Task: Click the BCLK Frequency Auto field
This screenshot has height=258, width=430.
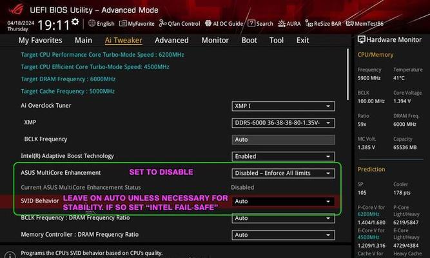Action: pyautogui.click(x=283, y=140)
